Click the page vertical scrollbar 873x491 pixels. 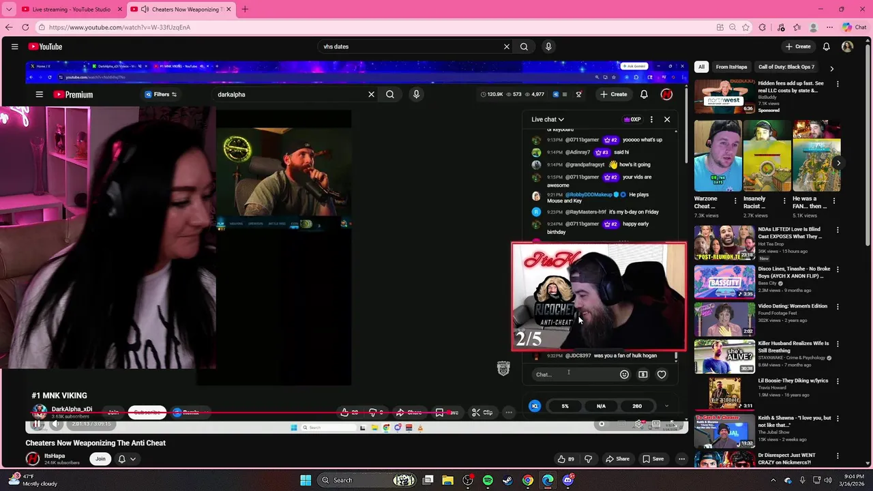point(868,143)
